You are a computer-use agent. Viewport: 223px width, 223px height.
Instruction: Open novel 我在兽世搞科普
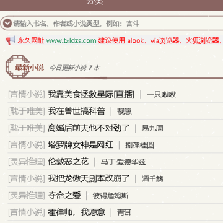tap(77, 111)
